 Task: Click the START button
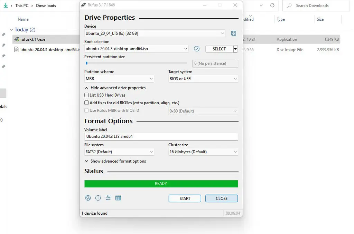coord(185,198)
